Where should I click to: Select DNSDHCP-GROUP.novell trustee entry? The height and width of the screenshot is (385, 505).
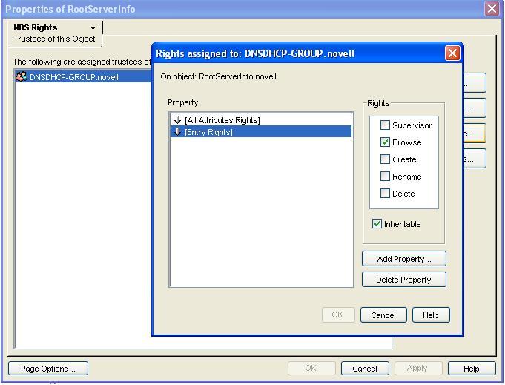[x=84, y=76]
